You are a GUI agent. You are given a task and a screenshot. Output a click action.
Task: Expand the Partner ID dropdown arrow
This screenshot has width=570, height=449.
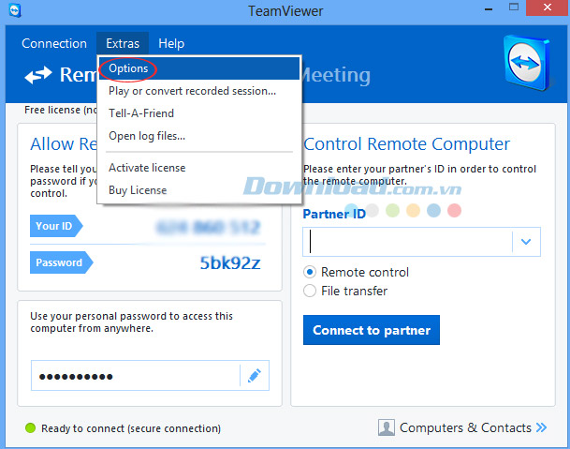pos(526,242)
